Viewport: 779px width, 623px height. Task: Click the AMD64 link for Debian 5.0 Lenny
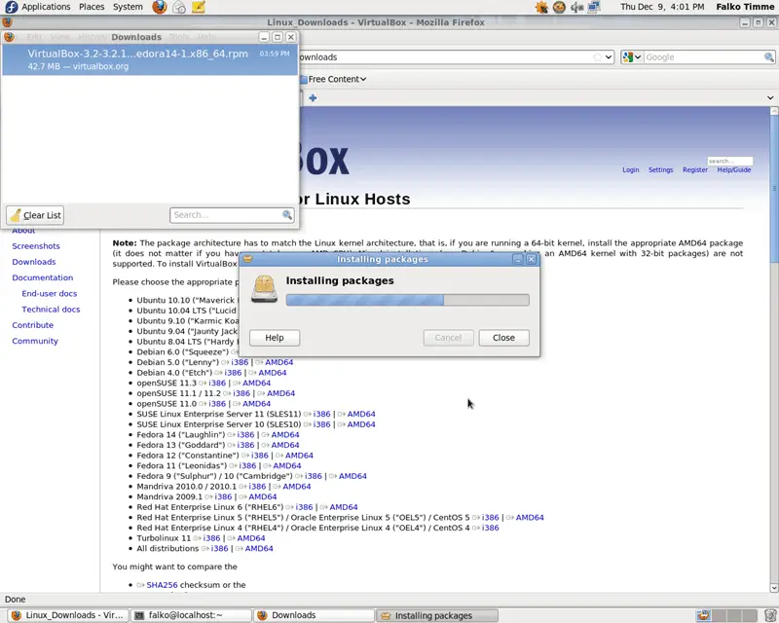(278, 362)
